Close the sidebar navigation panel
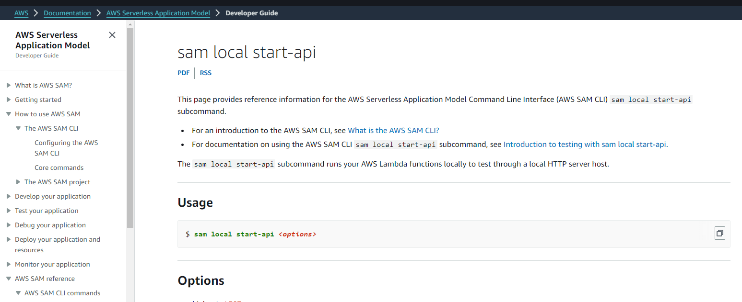 tap(112, 35)
